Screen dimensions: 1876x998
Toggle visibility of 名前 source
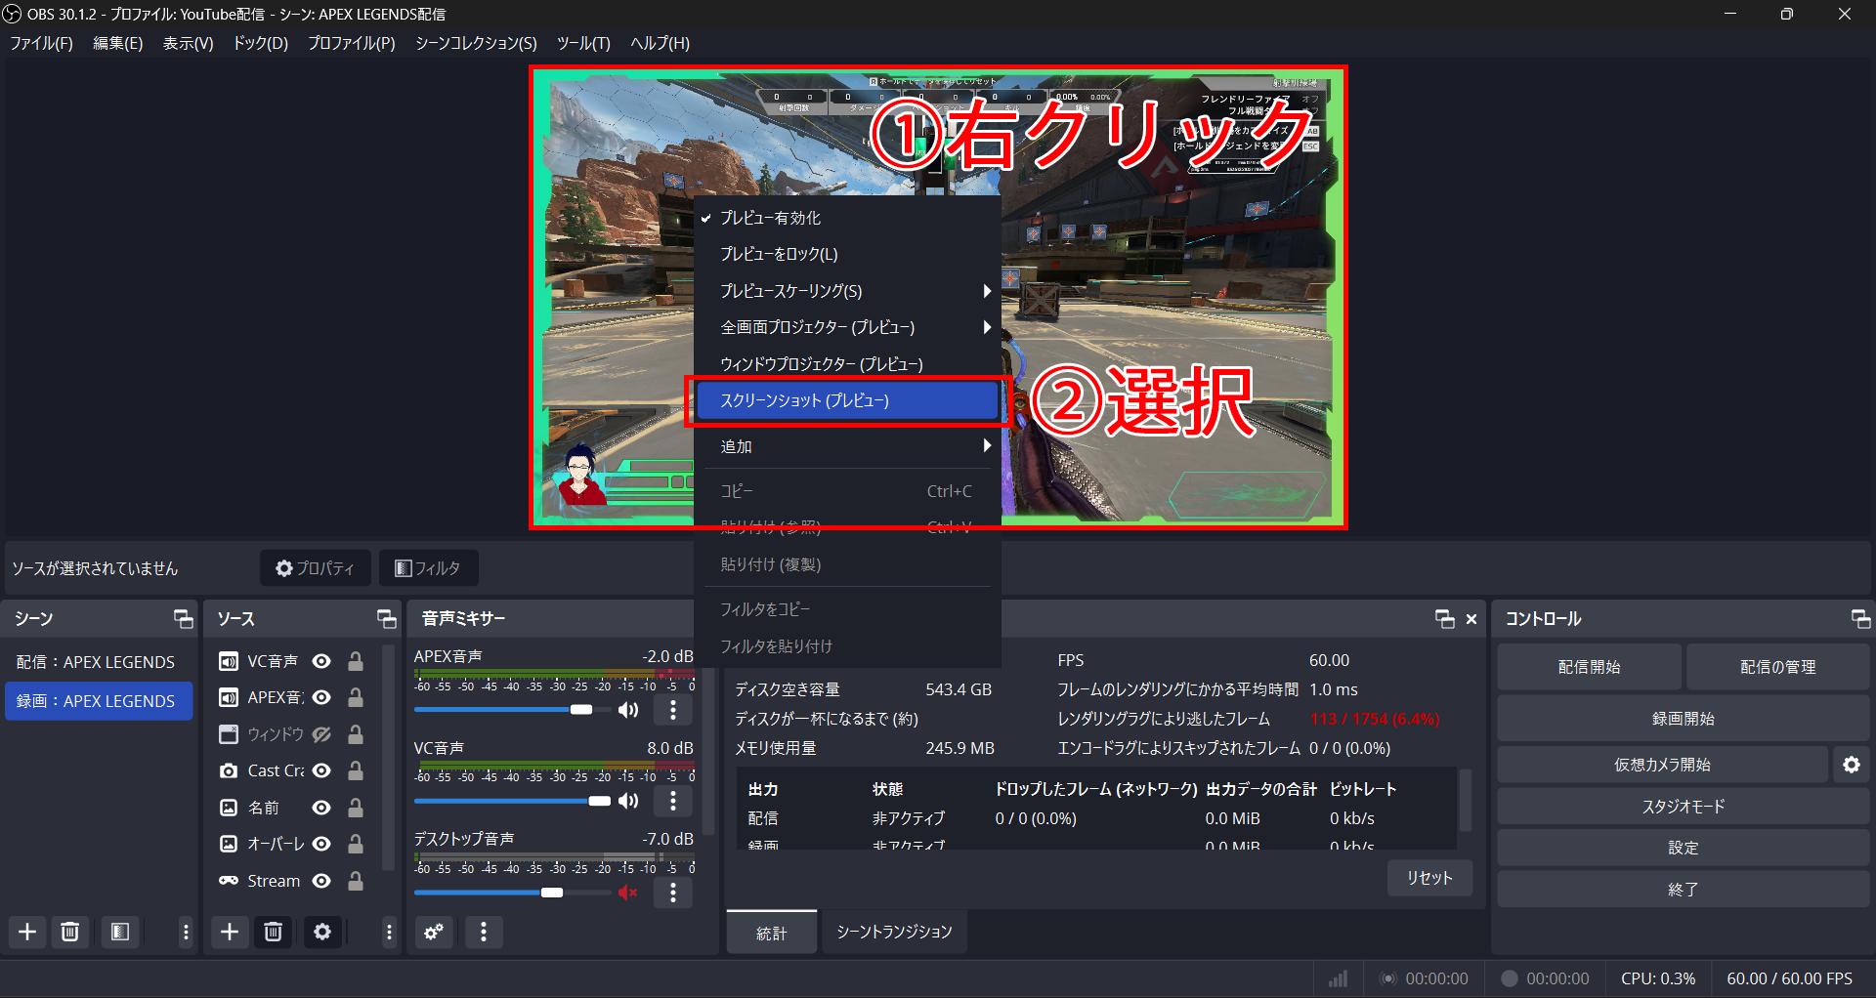click(321, 808)
